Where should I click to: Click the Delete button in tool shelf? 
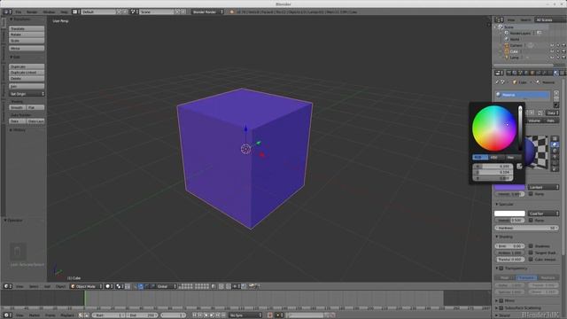(x=27, y=79)
